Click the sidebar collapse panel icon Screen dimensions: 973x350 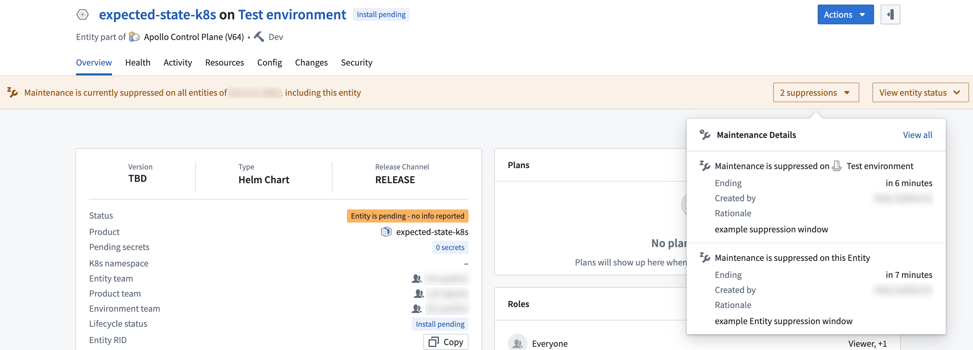click(x=890, y=15)
